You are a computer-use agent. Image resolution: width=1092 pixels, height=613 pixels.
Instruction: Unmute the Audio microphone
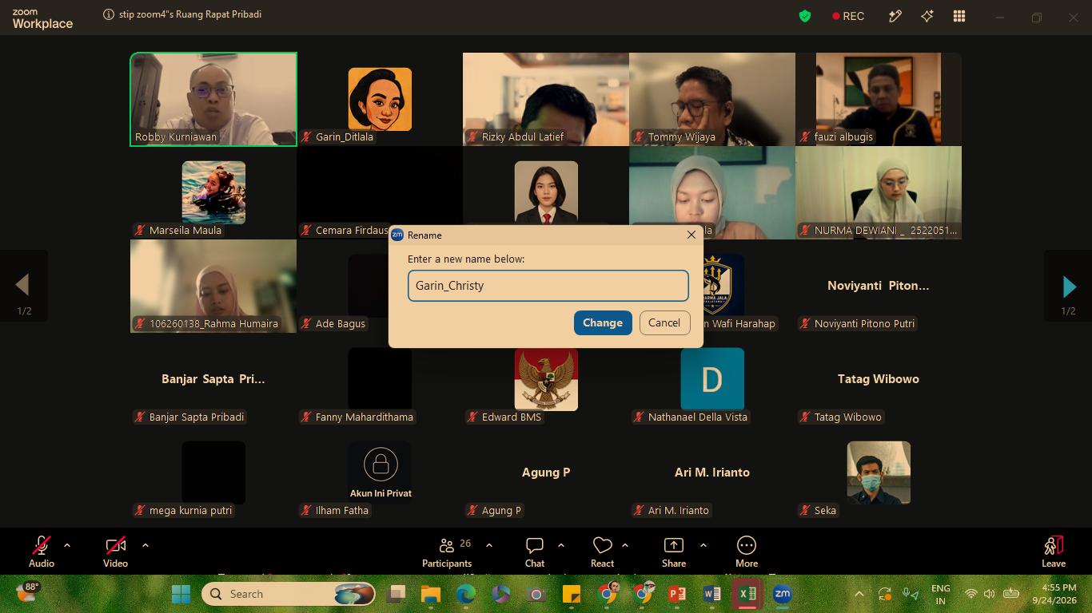click(41, 545)
